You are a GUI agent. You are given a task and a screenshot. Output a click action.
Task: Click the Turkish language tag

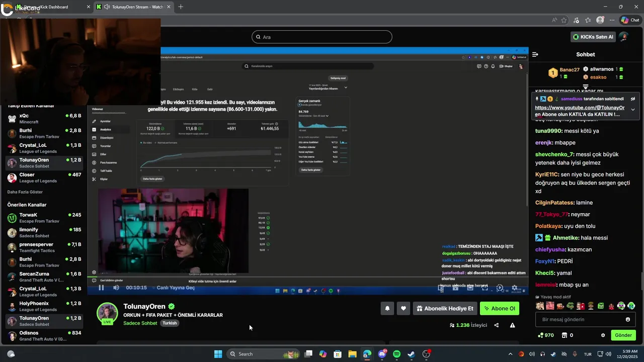click(x=170, y=323)
